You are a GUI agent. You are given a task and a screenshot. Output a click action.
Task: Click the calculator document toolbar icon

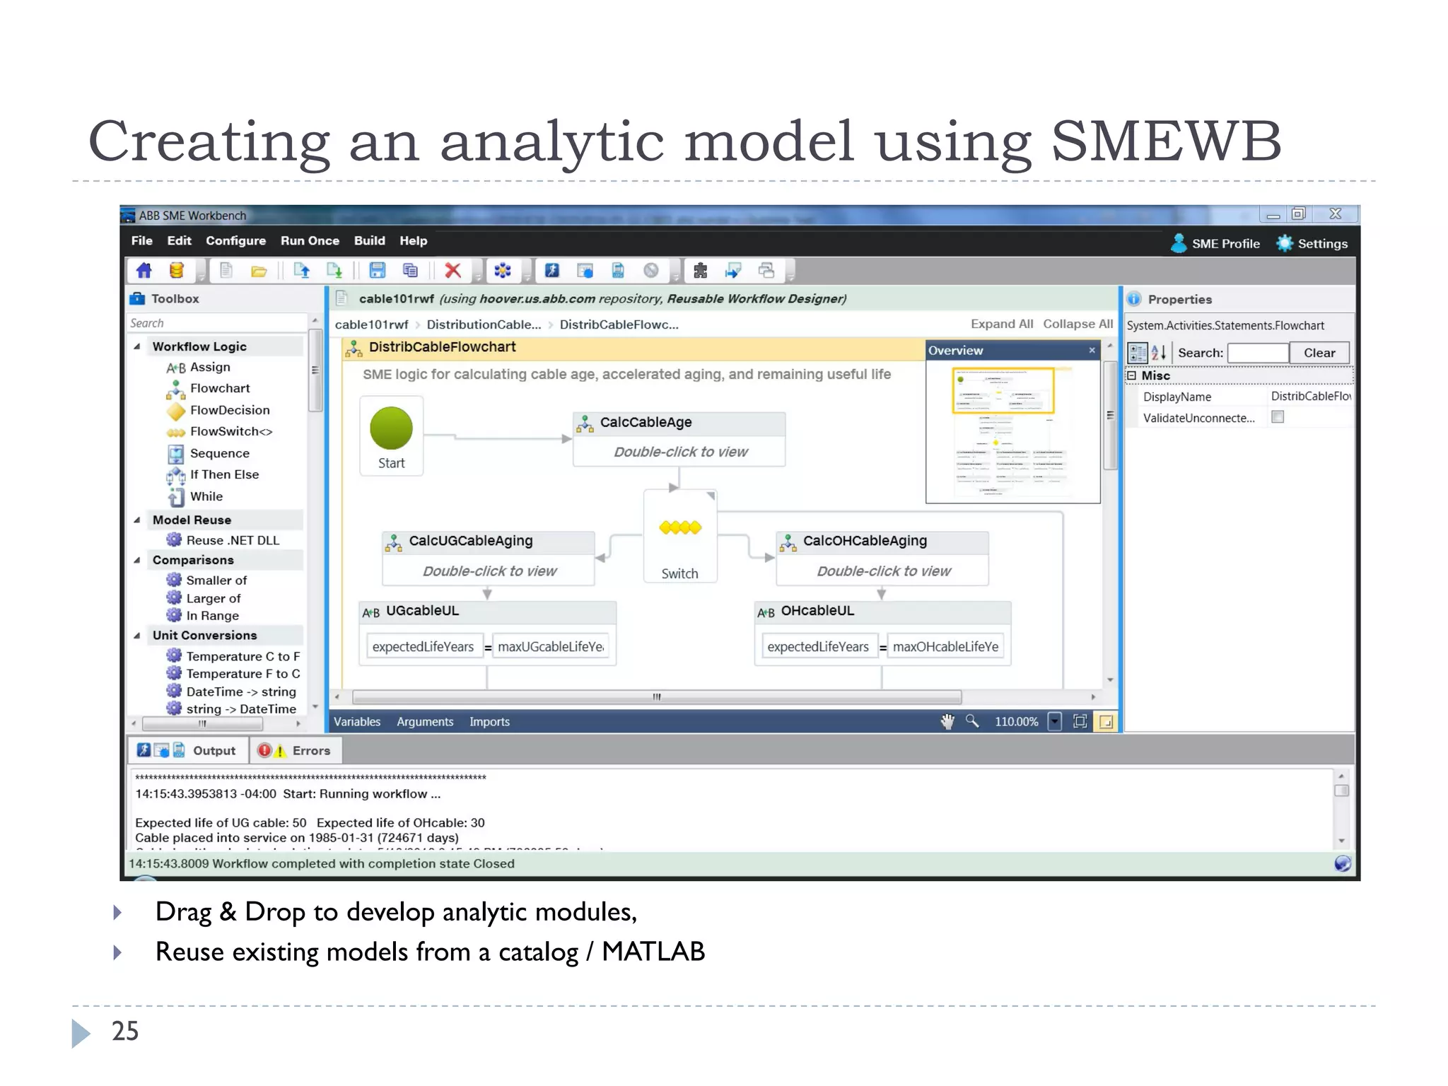(x=617, y=270)
